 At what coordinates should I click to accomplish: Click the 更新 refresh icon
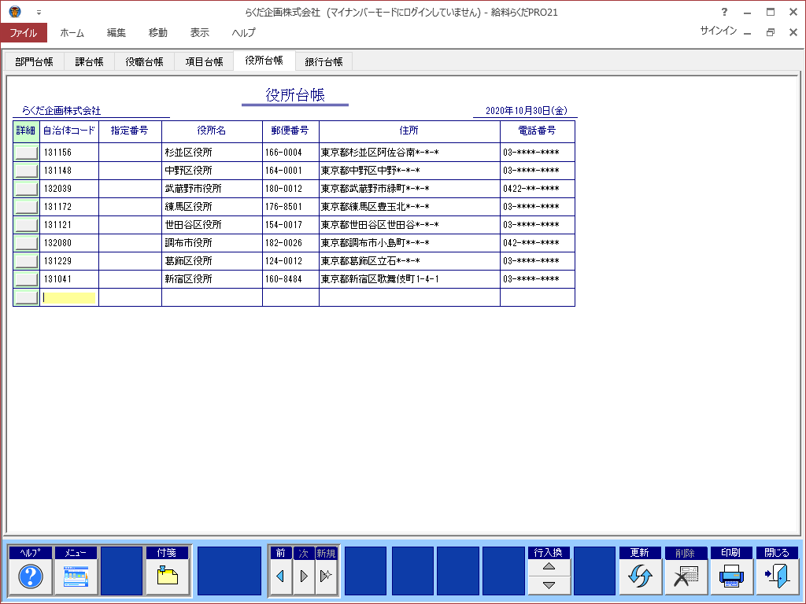(640, 576)
